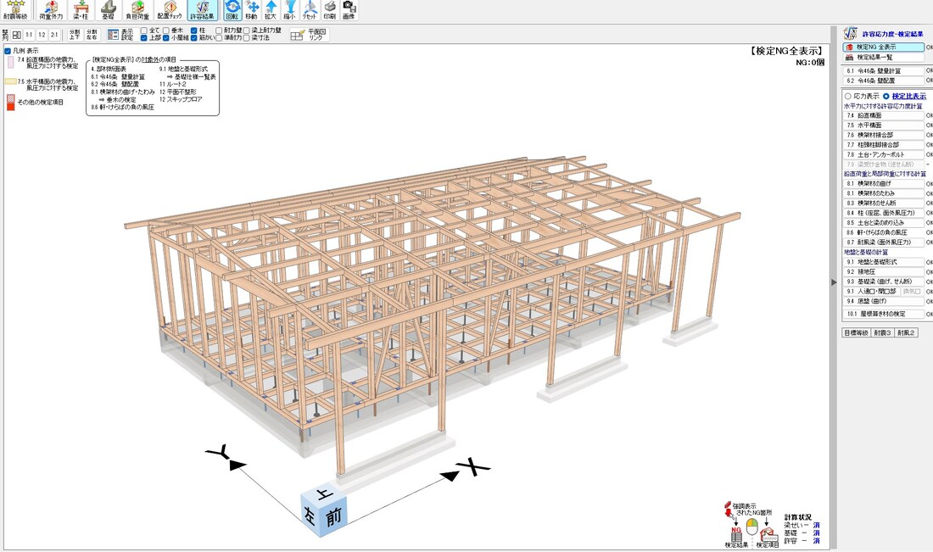
Task: Select the 検定比表示 radio button
Action: 886,96
